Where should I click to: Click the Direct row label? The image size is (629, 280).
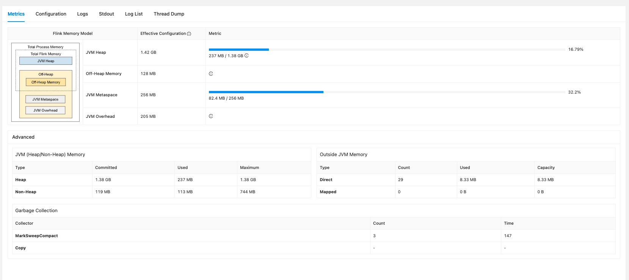[326, 180]
